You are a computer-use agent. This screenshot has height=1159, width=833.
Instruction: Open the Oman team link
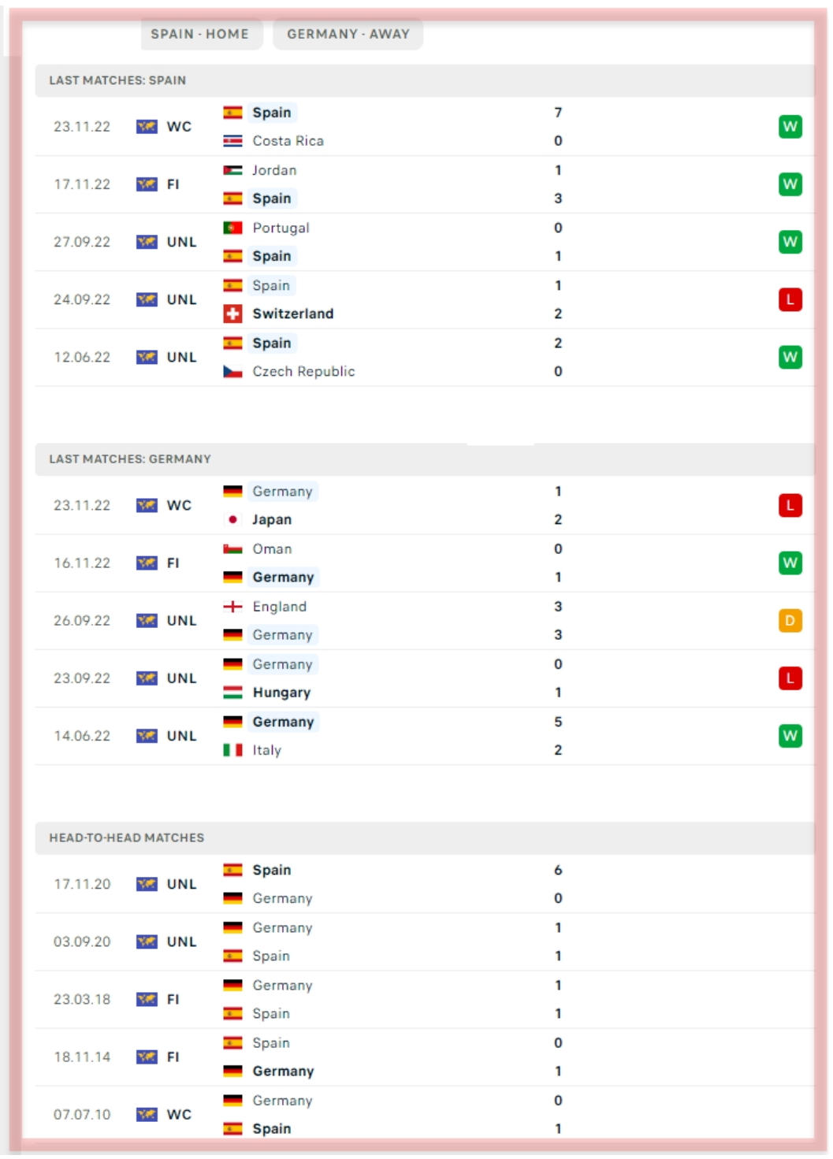click(272, 549)
